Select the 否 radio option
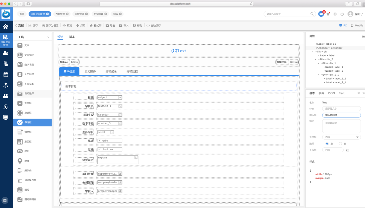 (340, 144)
